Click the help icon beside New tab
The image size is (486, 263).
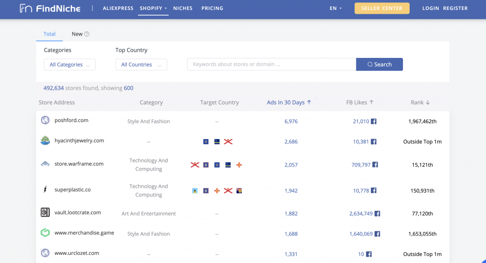pos(87,34)
